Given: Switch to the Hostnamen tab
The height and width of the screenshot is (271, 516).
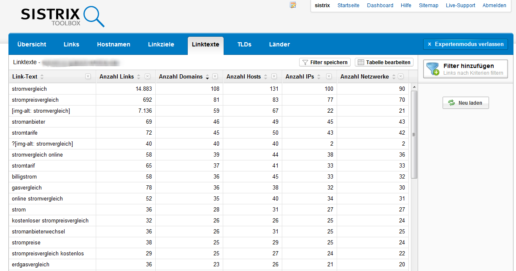Looking at the screenshot, I should click(x=113, y=44).
